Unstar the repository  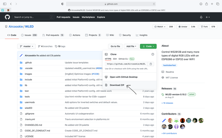(183, 27)
